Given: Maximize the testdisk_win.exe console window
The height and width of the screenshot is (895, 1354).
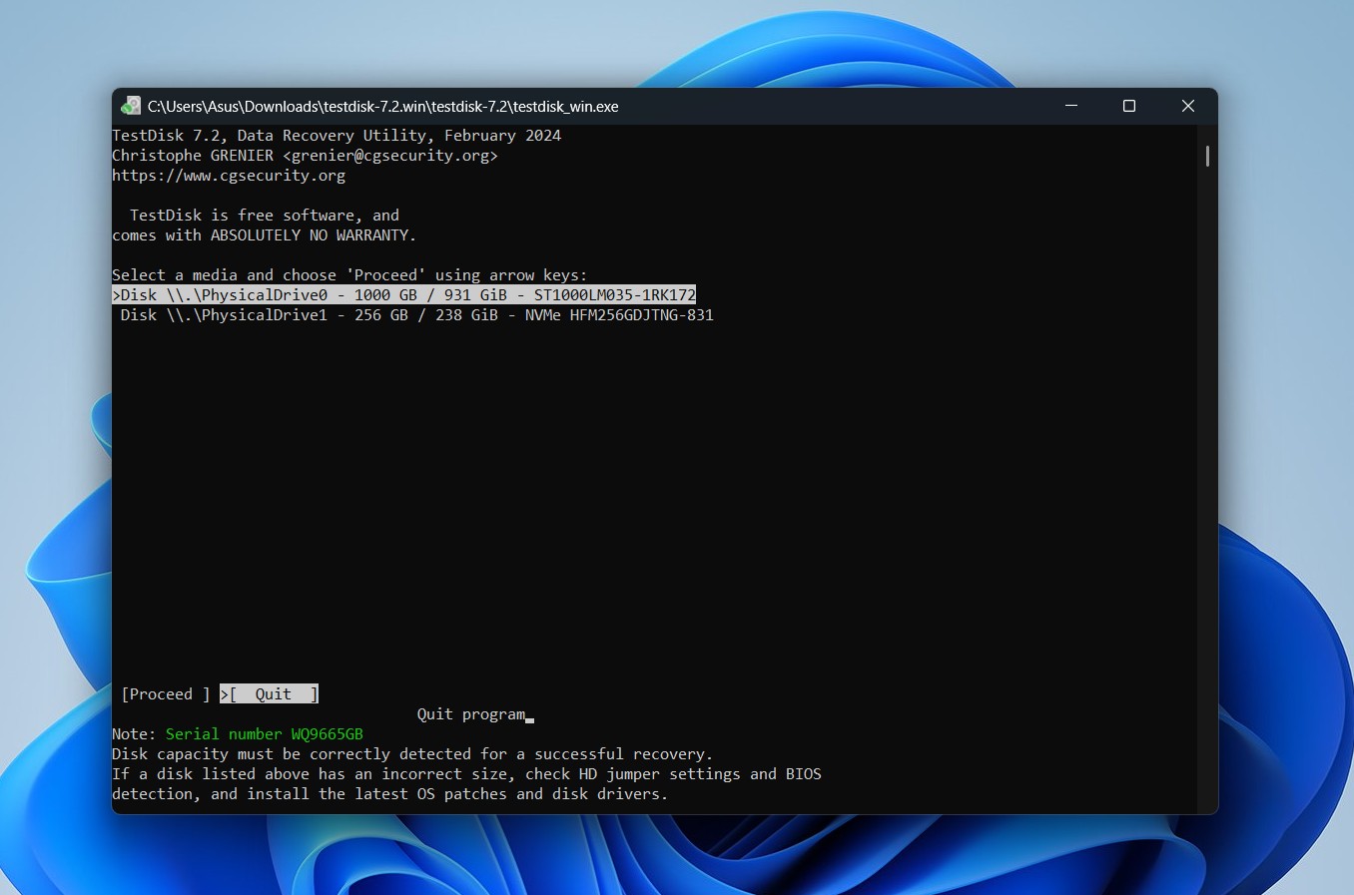Looking at the screenshot, I should 1129,106.
